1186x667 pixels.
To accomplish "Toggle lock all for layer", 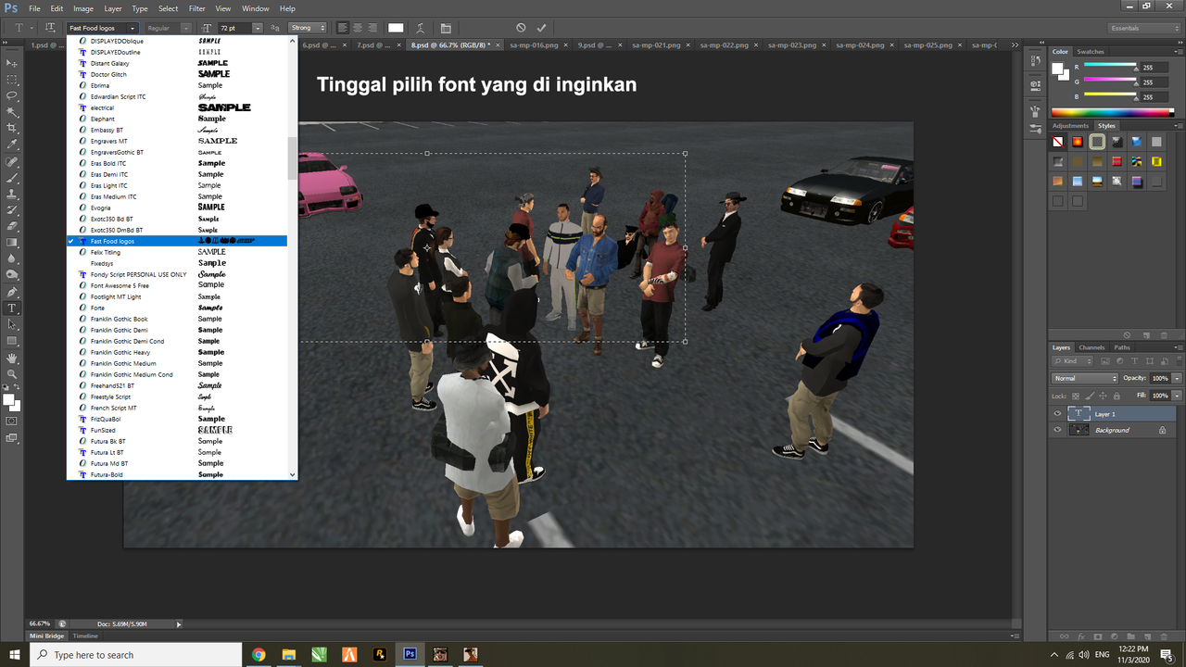I will pyautogui.click(x=1117, y=396).
